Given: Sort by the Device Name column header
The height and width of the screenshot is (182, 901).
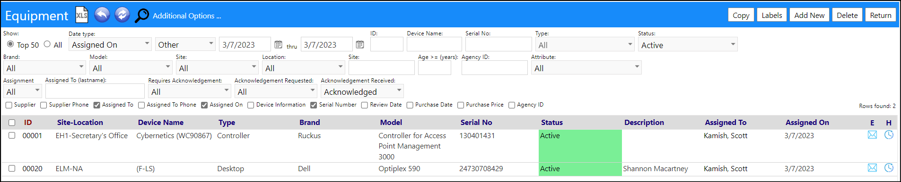Looking at the screenshot, I should pyautogui.click(x=161, y=123).
